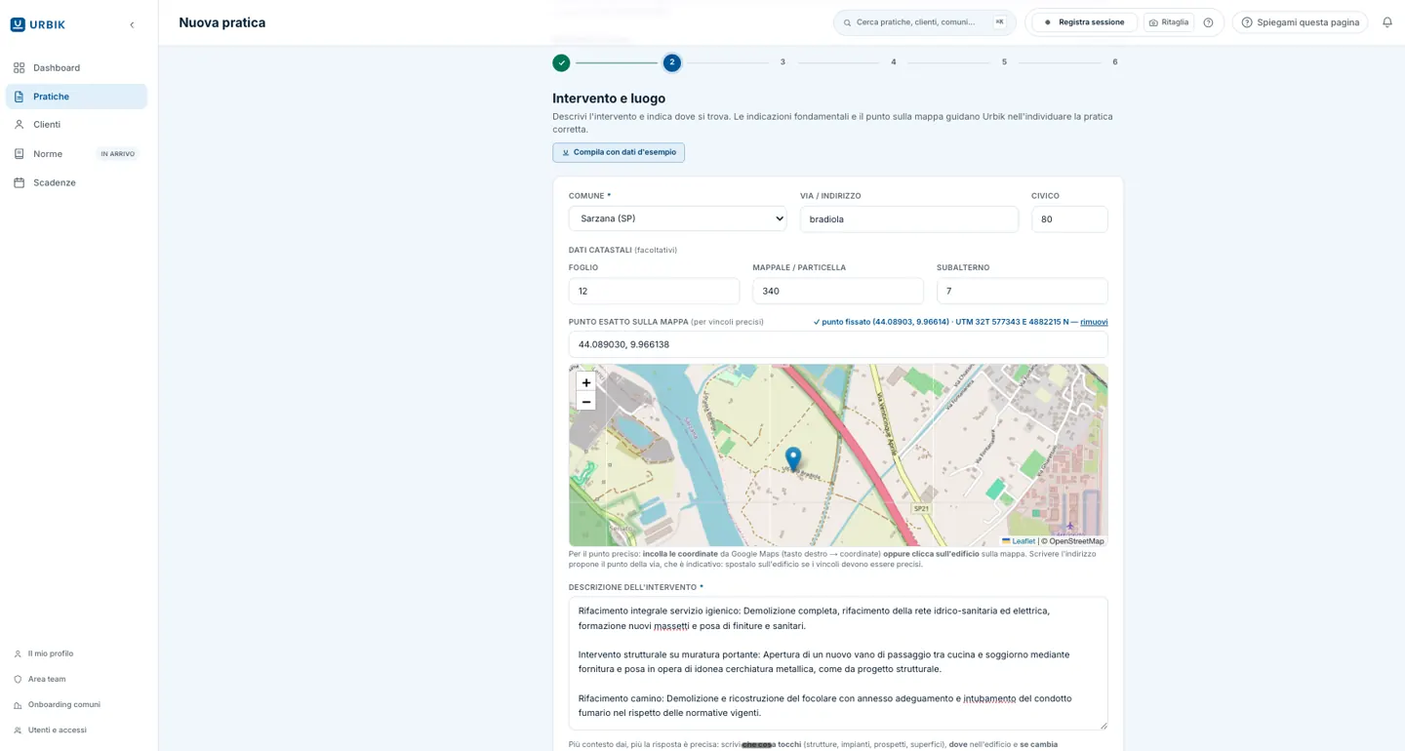
Task: Open the Comune dropdown Sarzana (SP)
Action: (x=678, y=218)
